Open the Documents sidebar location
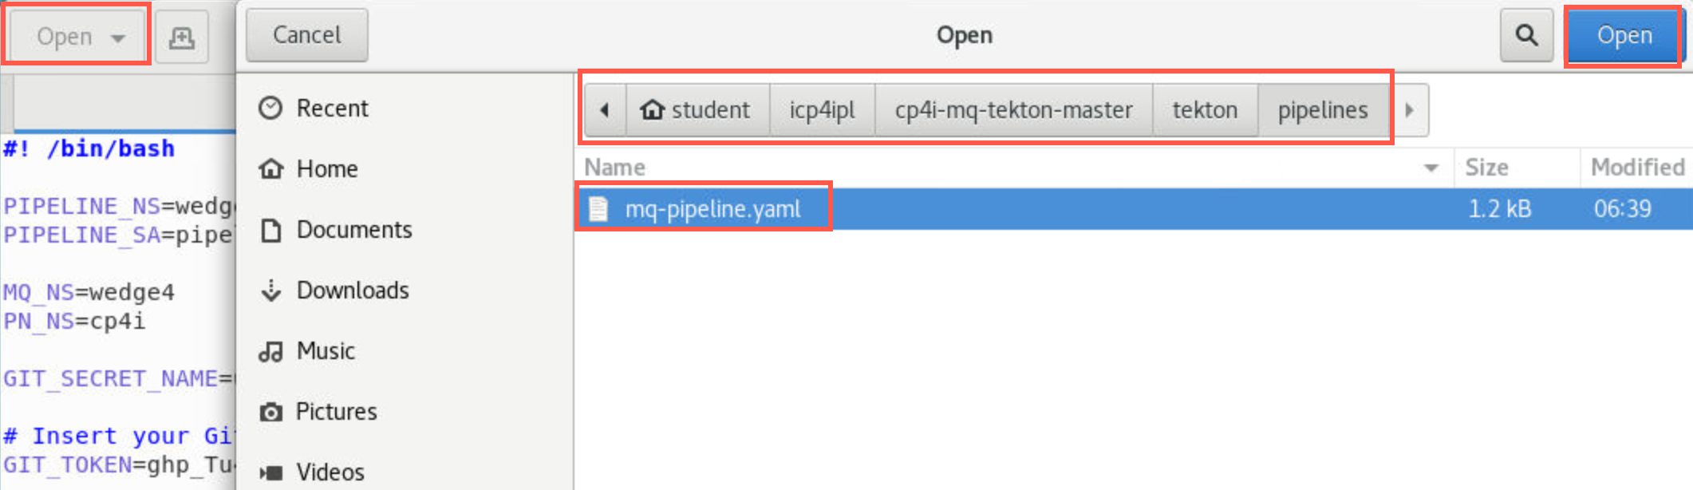Image resolution: width=1693 pixels, height=490 pixels. tap(335, 230)
